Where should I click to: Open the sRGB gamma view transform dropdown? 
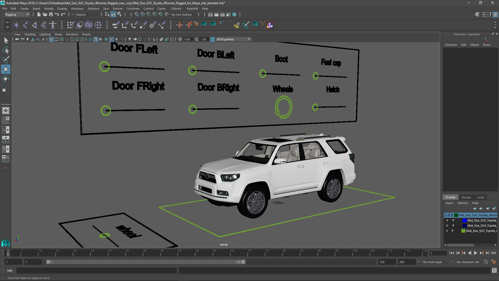pos(233,39)
